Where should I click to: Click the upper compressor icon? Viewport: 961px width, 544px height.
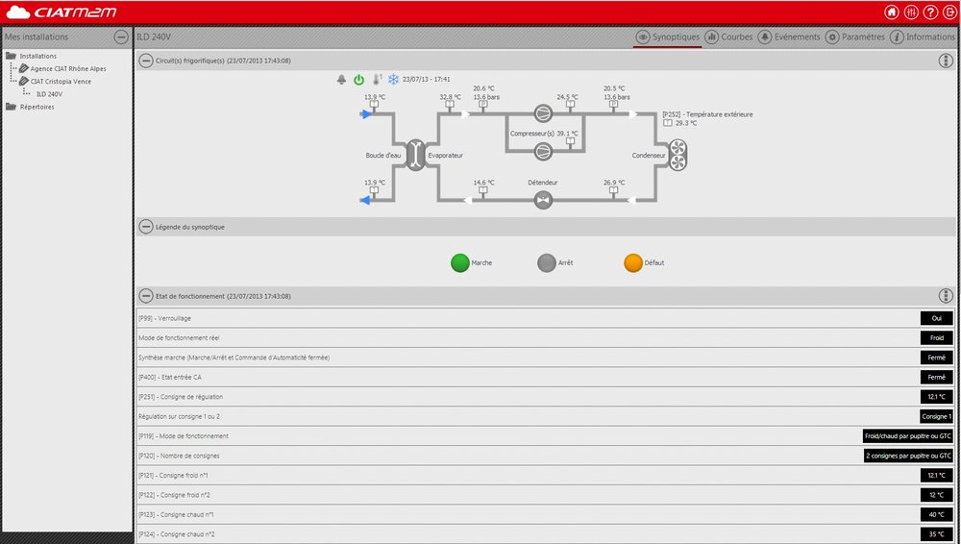tap(543, 113)
